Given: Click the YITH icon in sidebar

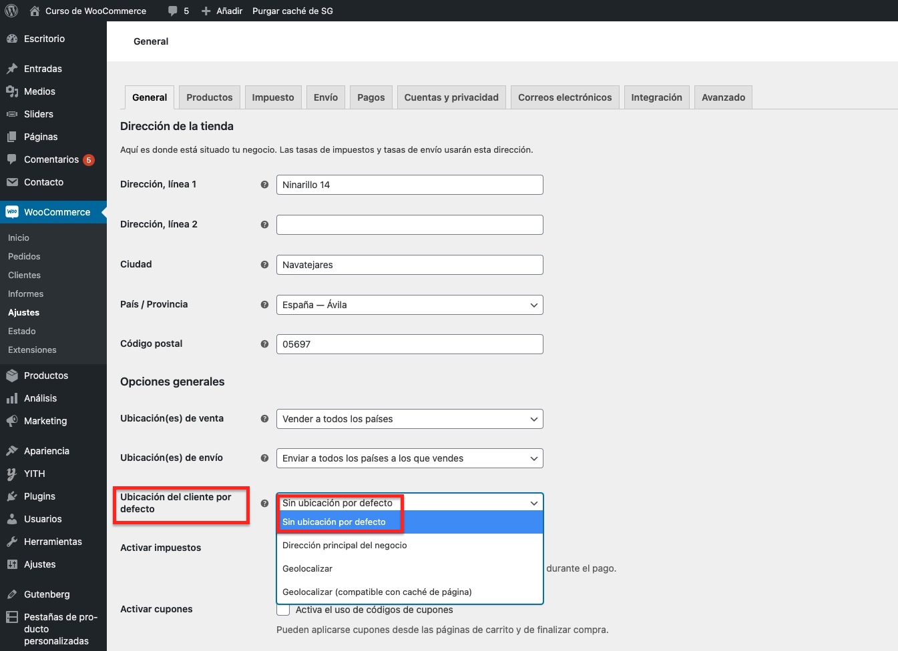Looking at the screenshot, I should coord(12,474).
